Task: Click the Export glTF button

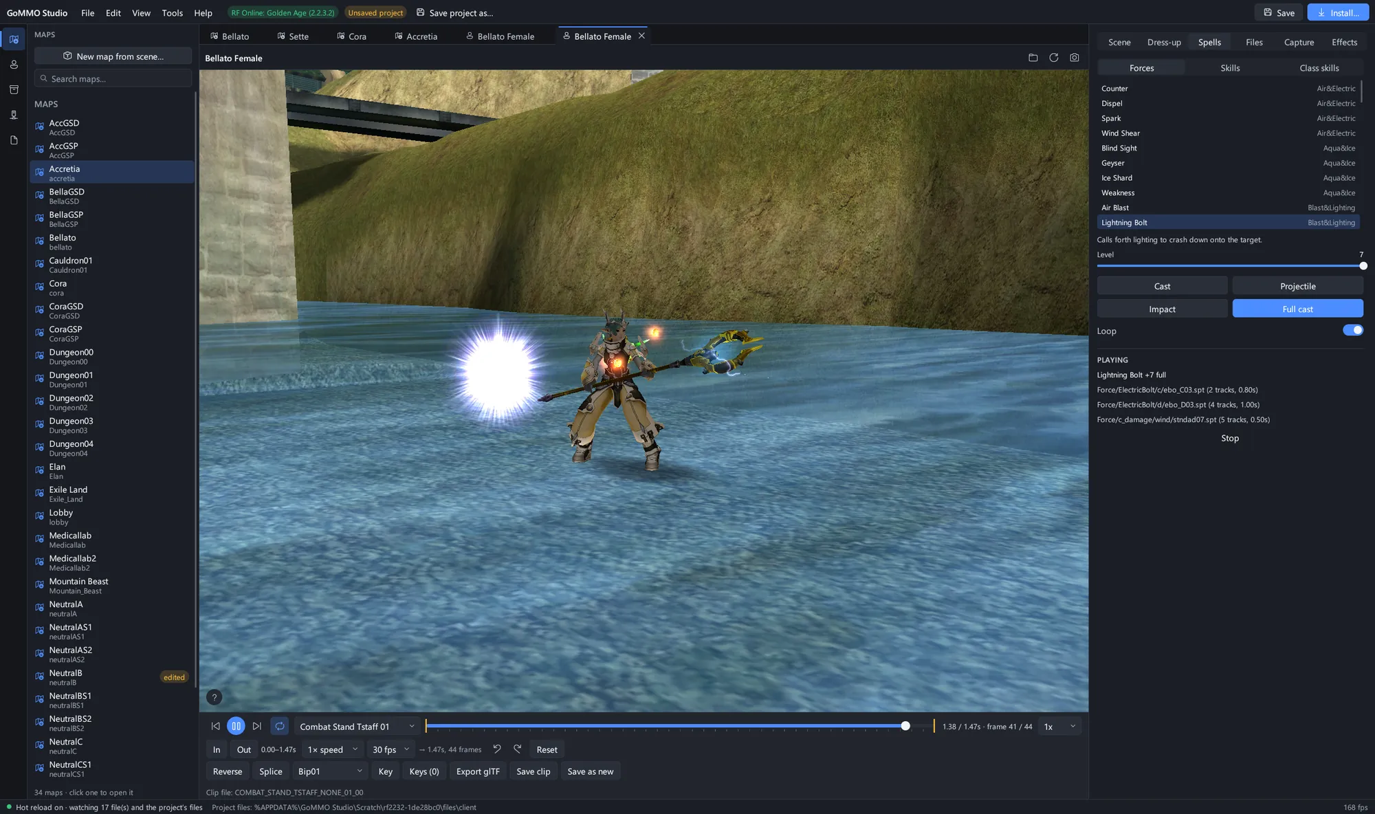Action: coord(478,771)
